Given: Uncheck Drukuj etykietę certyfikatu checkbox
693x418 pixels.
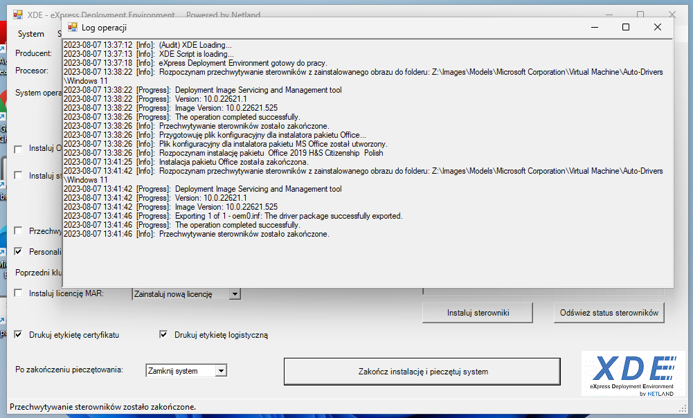Looking at the screenshot, I should click(x=18, y=335).
